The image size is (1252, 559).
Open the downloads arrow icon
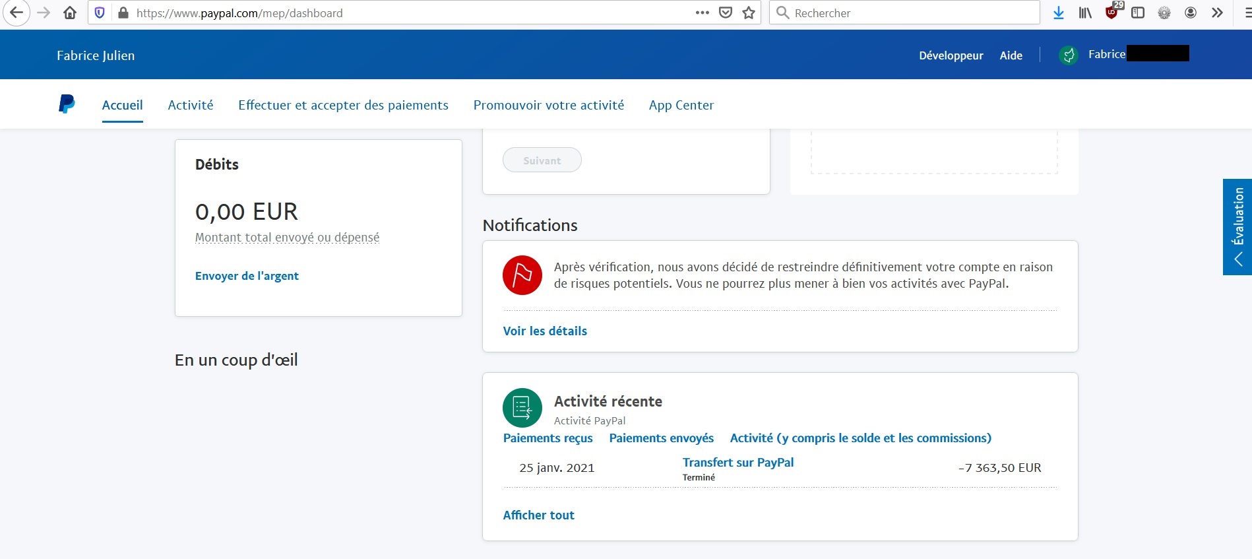pyautogui.click(x=1059, y=13)
